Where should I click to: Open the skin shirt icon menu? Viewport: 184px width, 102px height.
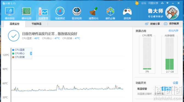point(162,3)
